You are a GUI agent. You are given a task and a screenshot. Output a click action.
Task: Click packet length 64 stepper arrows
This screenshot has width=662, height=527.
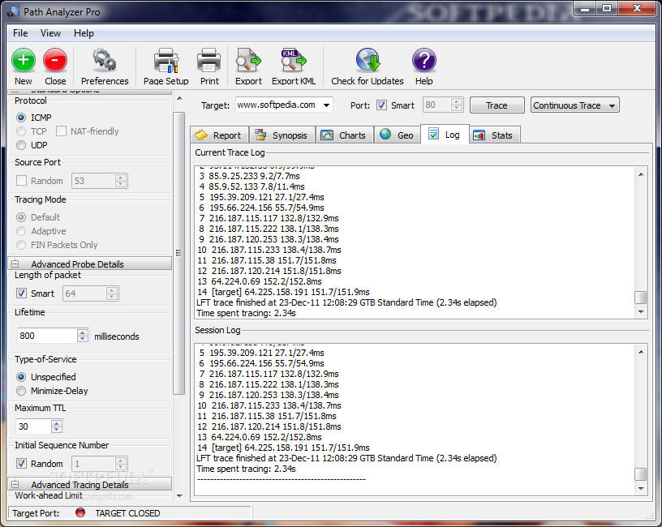[112, 293]
